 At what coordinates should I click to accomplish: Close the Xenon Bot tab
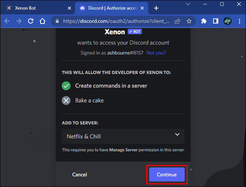click(69, 8)
